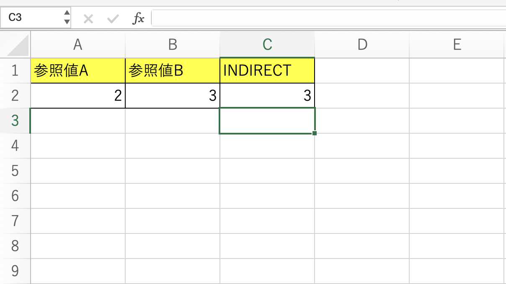Click the Select All corner triangle

tap(15, 44)
